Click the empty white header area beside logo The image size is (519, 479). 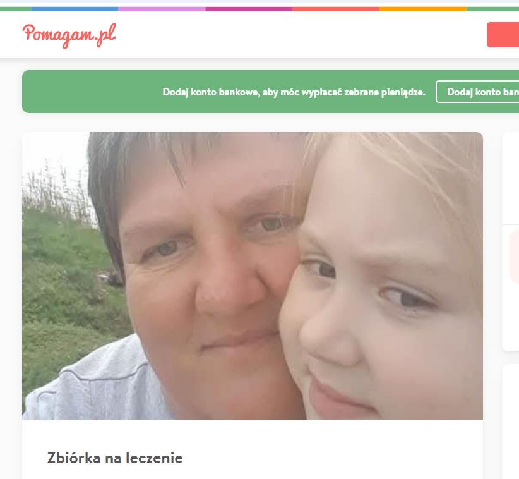click(x=298, y=35)
